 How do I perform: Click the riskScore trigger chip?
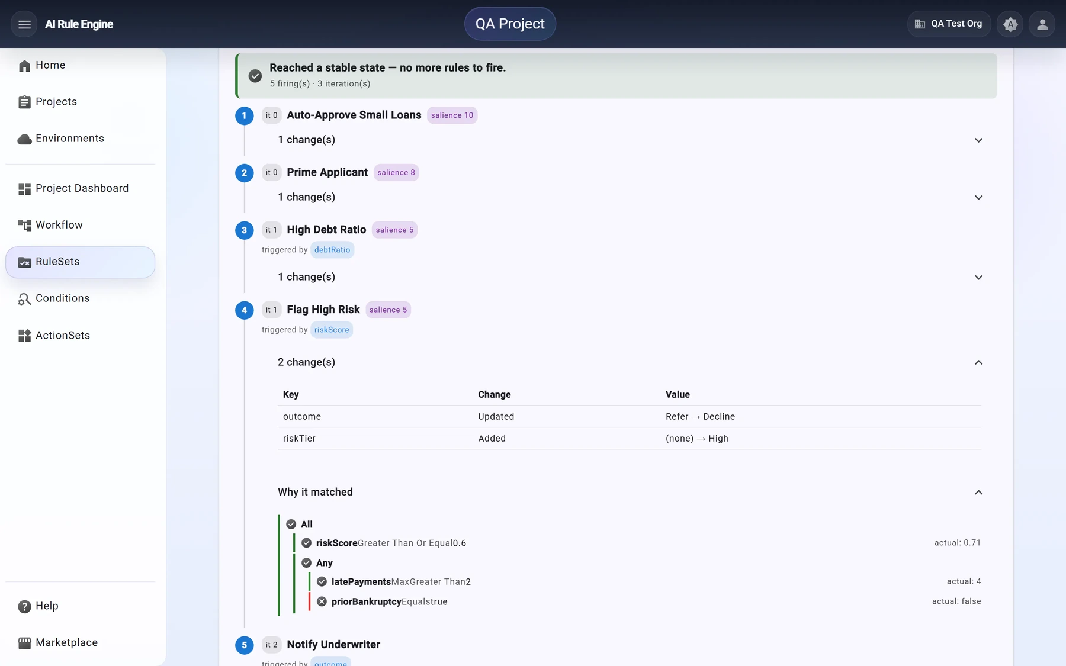(332, 330)
